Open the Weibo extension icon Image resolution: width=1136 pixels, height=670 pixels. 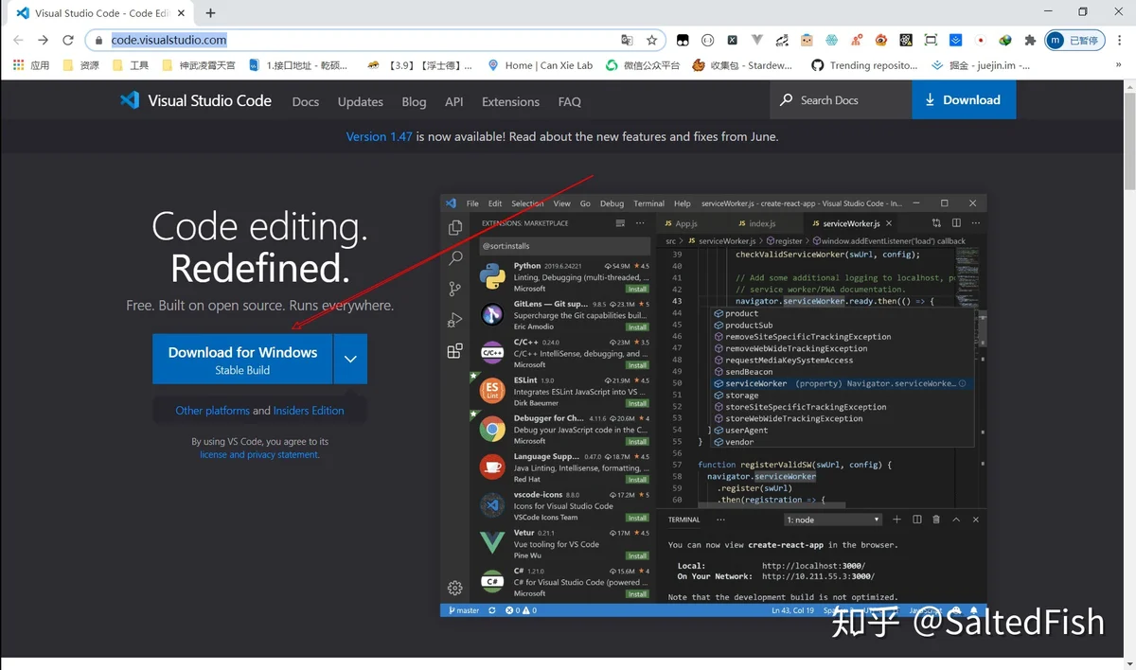881,41
